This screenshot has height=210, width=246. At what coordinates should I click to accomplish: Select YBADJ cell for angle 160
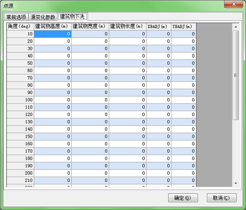184,144
